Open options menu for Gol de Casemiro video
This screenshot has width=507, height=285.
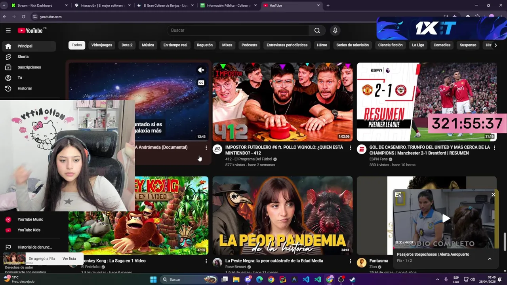click(494, 148)
